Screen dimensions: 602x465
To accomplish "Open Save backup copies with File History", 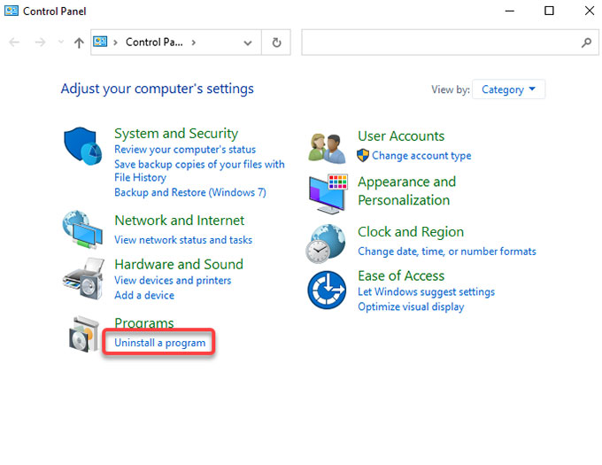I will [199, 171].
